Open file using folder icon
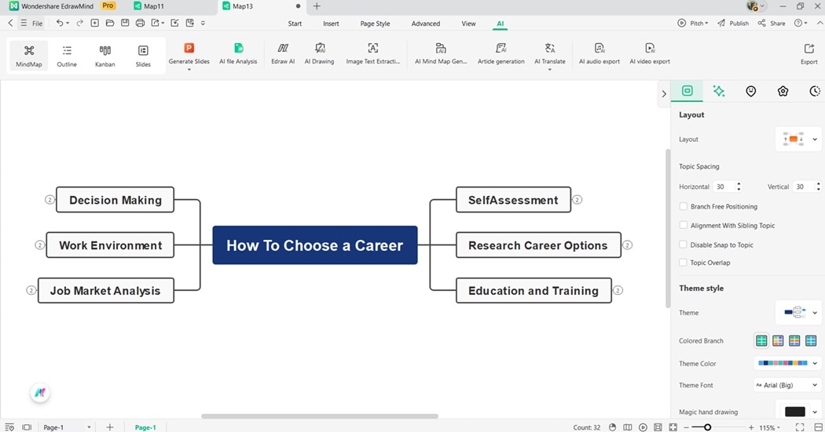 click(110, 23)
